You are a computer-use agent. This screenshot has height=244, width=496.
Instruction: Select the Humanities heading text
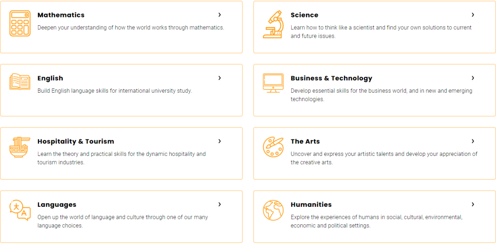pos(311,205)
